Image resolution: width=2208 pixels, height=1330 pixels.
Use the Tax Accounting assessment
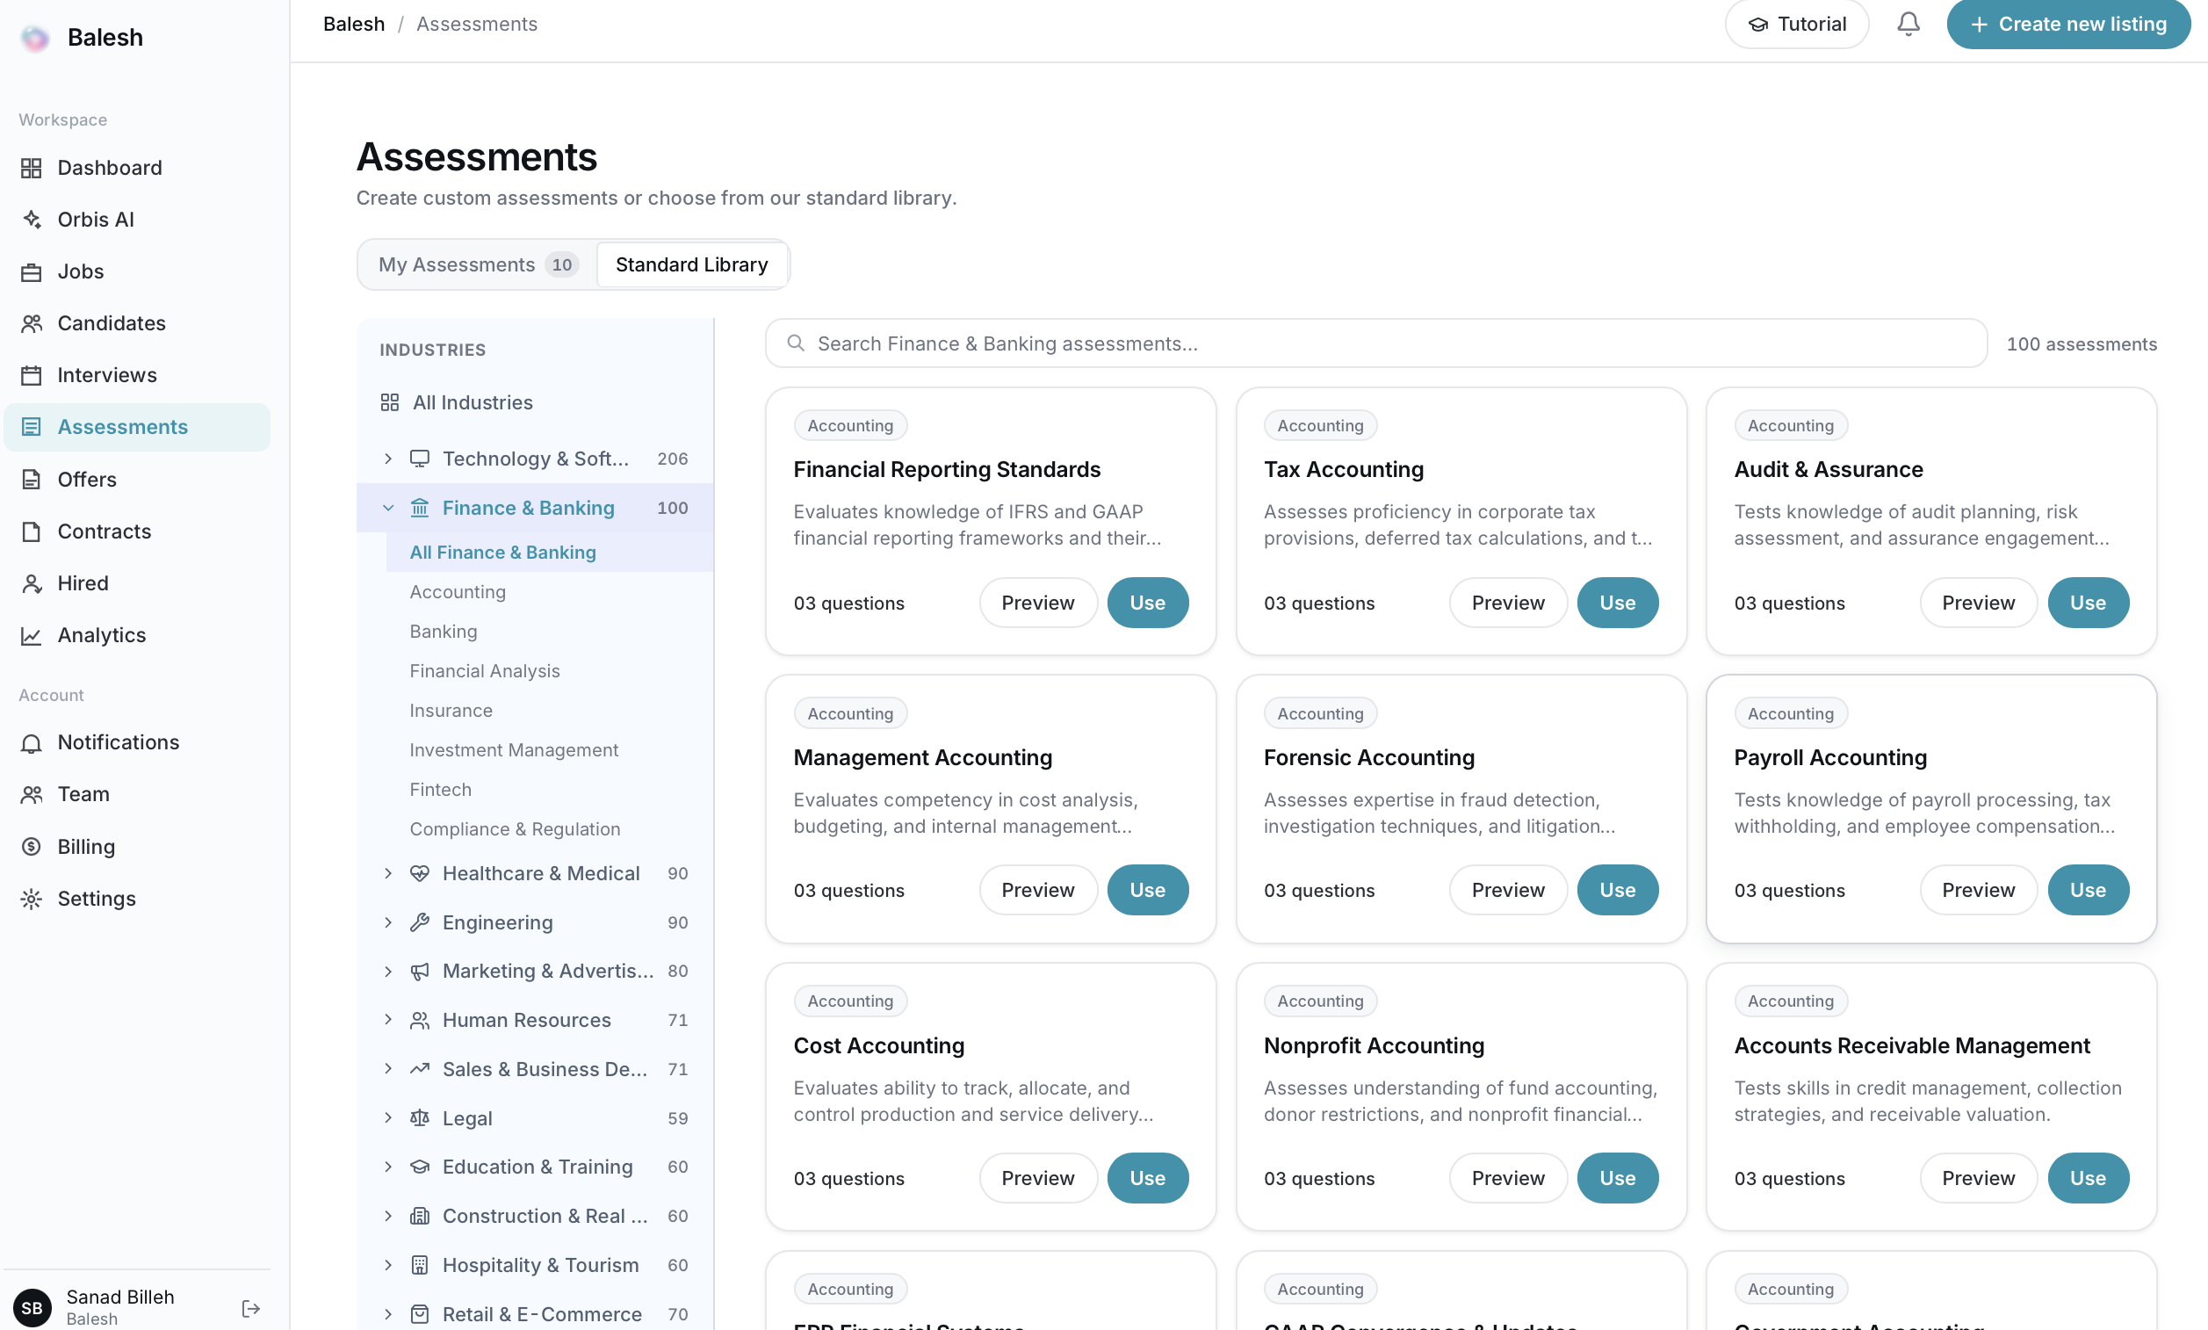click(1617, 604)
